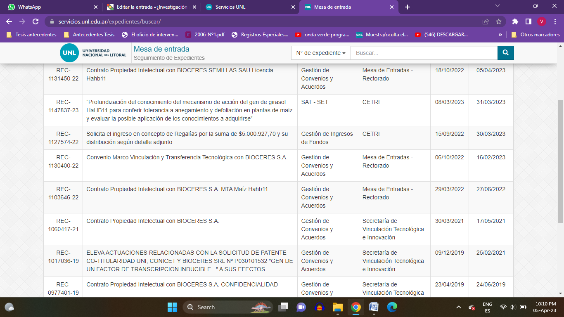
Task: Launch Microsoft Edge from the taskbar
Action: [x=392, y=307]
